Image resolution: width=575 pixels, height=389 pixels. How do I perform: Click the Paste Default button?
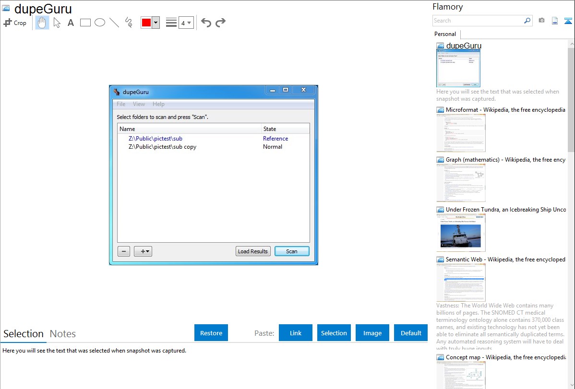[411, 333]
